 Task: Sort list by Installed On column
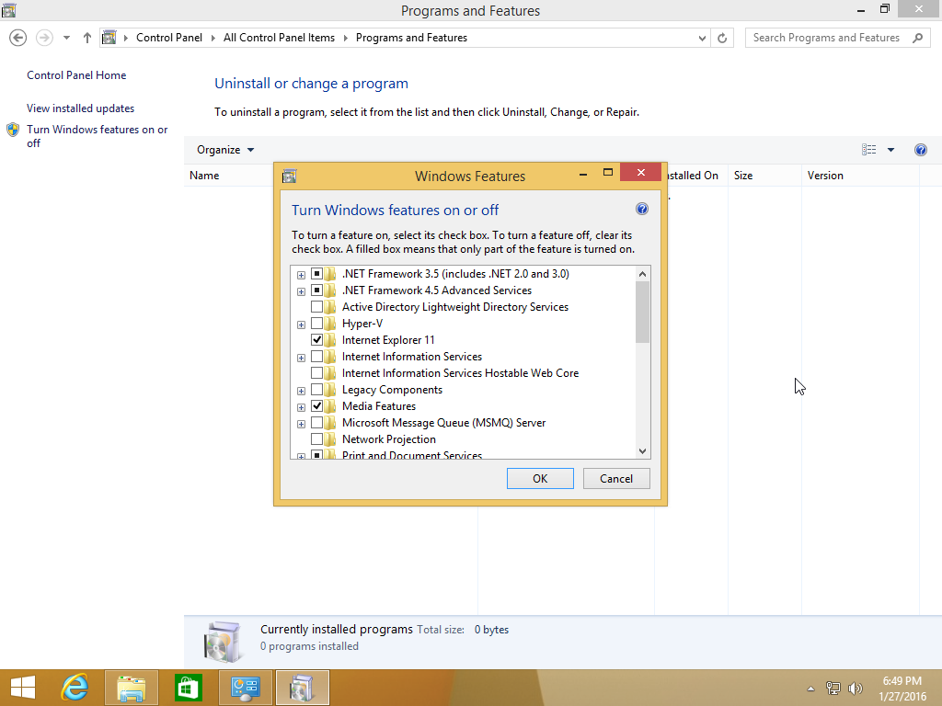pos(697,176)
